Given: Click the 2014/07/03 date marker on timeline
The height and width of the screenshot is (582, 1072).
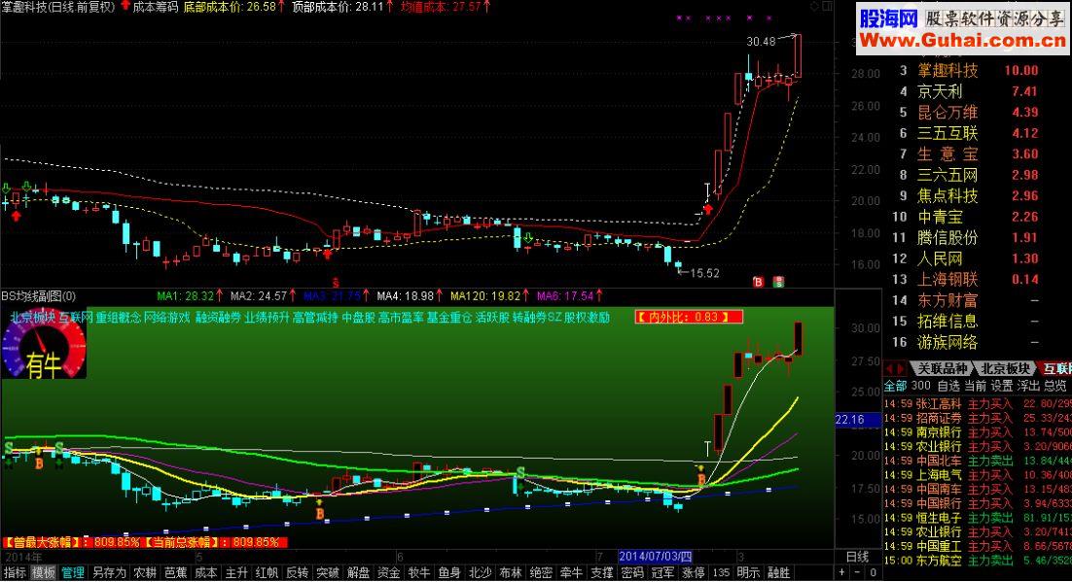Looking at the screenshot, I should click(x=656, y=556).
